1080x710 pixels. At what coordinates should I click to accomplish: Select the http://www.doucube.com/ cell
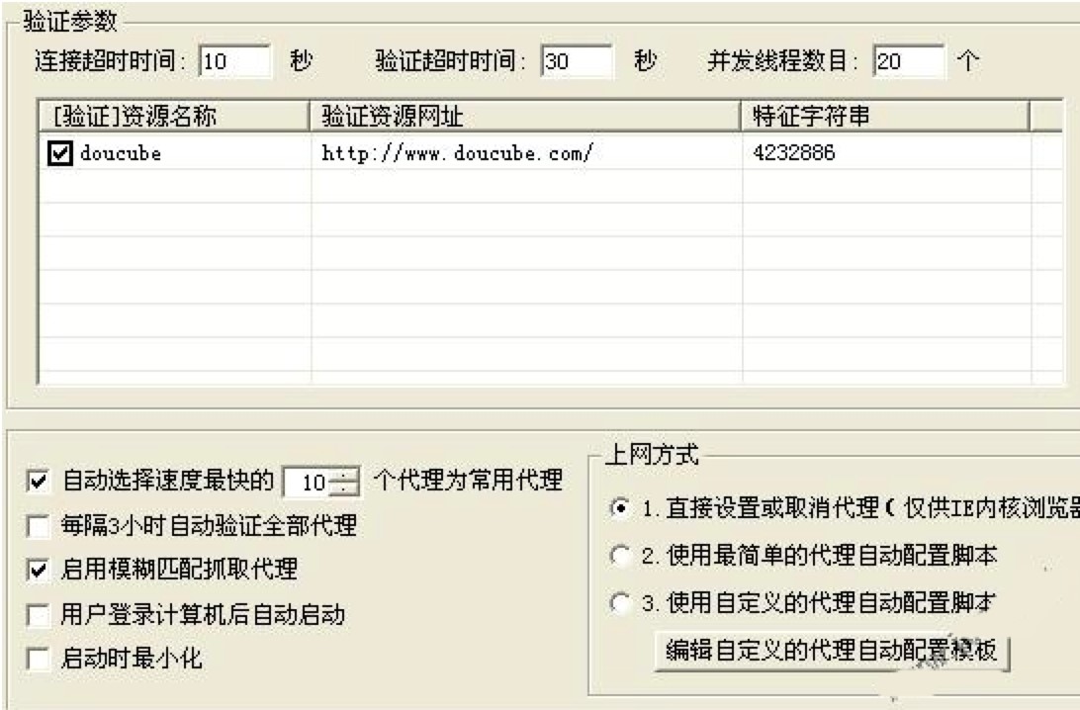(457, 153)
